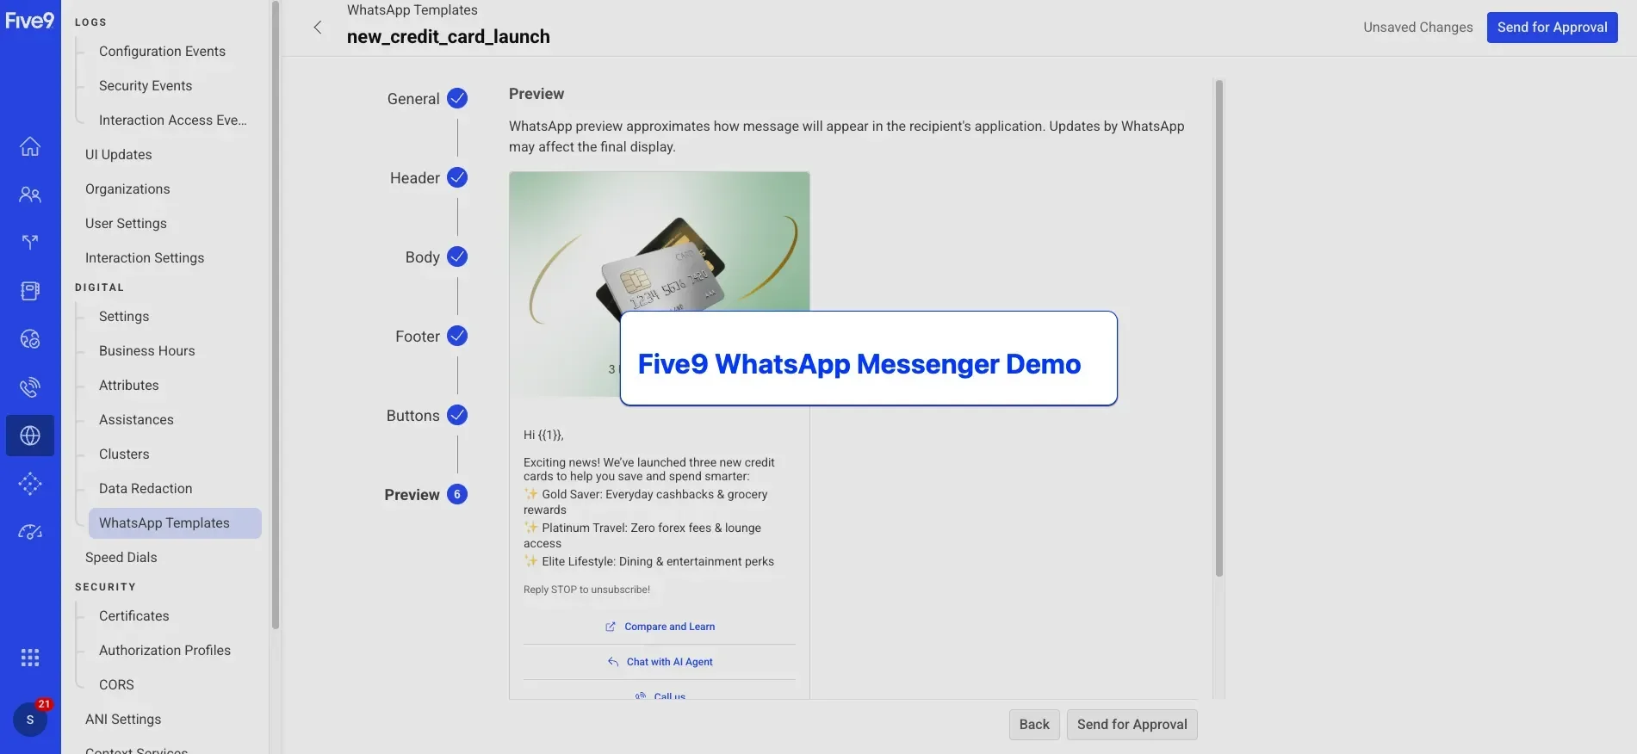This screenshot has height=754, width=1637.
Task: Open CORS
Action: click(116, 685)
